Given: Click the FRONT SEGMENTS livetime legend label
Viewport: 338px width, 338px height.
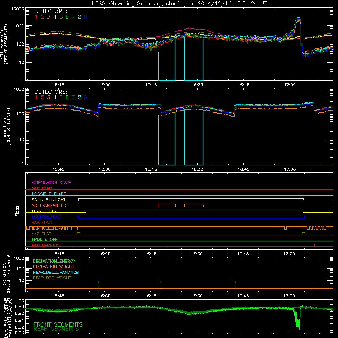Looking at the screenshot, I should [x=58, y=324].
